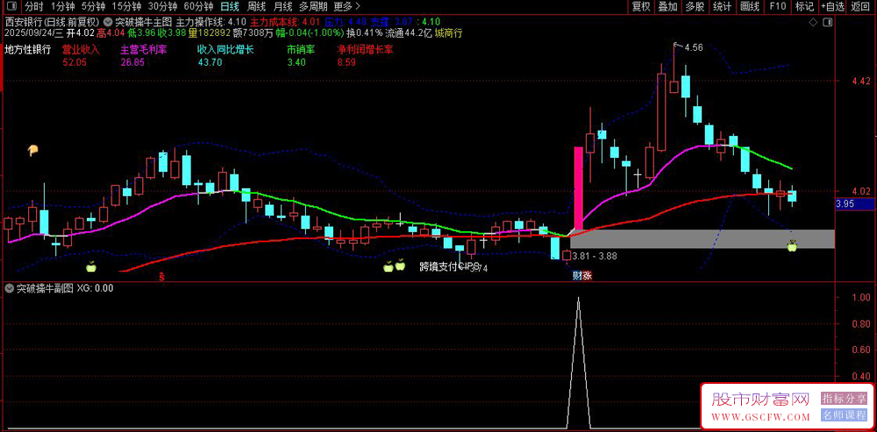
Task: Click the 52.05 revenue value
Action: [x=75, y=62]
